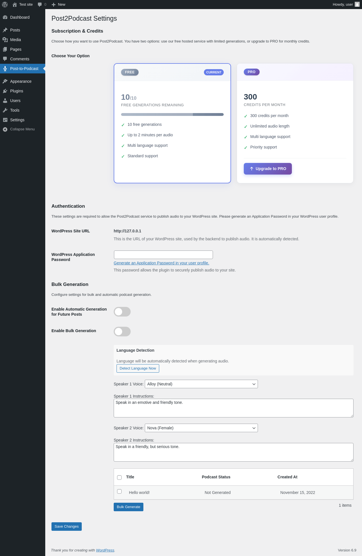The height and width of the screenshot is (556, 362).
Task: Follow the Generate an Application Password link
Action: click(x=161, y=263)
